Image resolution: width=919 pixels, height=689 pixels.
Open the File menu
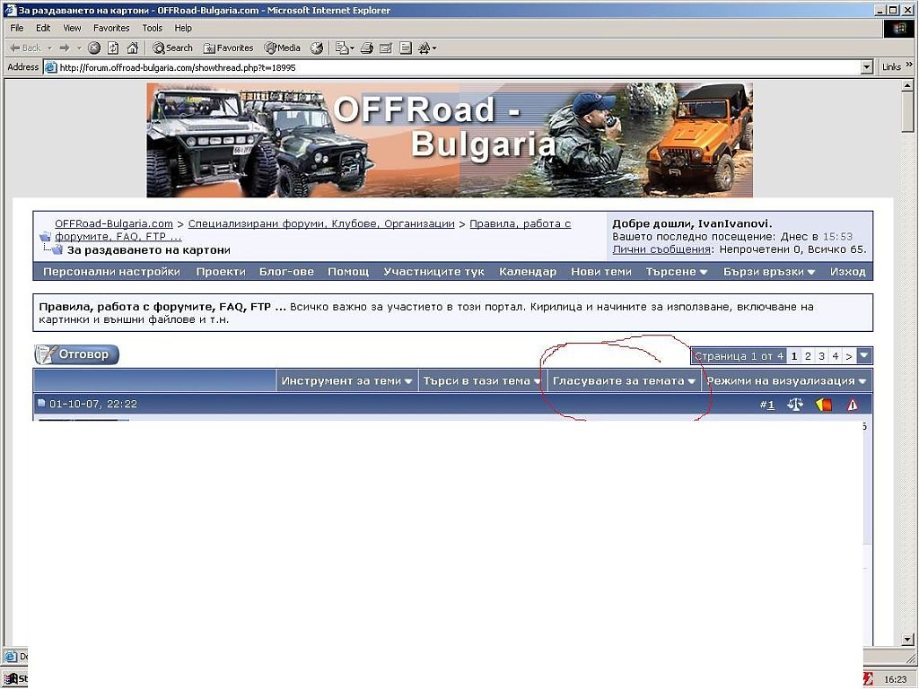[17, 28]
